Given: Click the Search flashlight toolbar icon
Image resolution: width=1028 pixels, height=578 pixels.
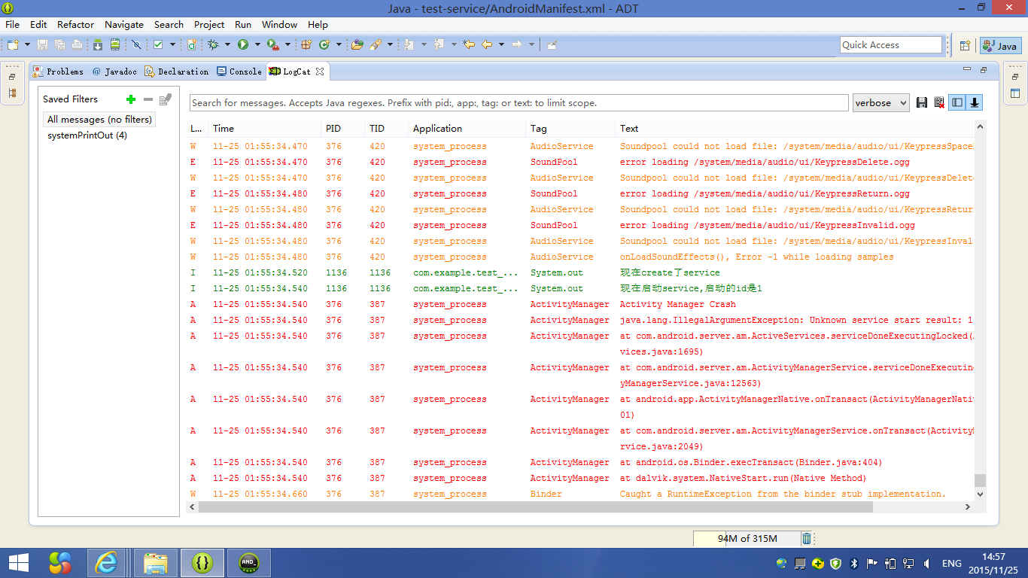Looking at the screenshot, I should tap(376, 45).
